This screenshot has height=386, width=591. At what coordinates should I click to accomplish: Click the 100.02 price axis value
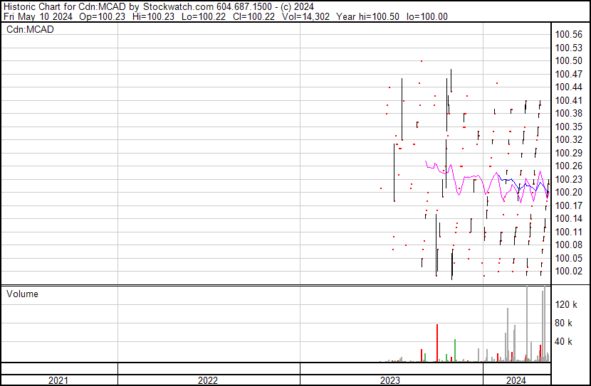click(x=569, y=272)
